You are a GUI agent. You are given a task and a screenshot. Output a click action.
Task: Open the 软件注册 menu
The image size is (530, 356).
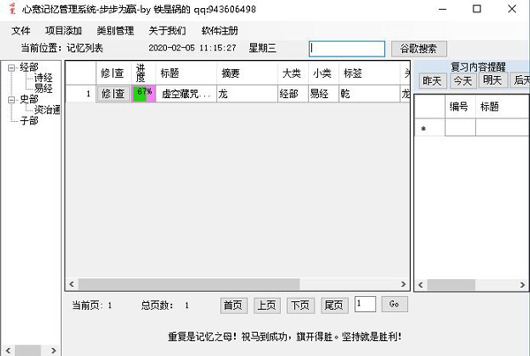219,31
